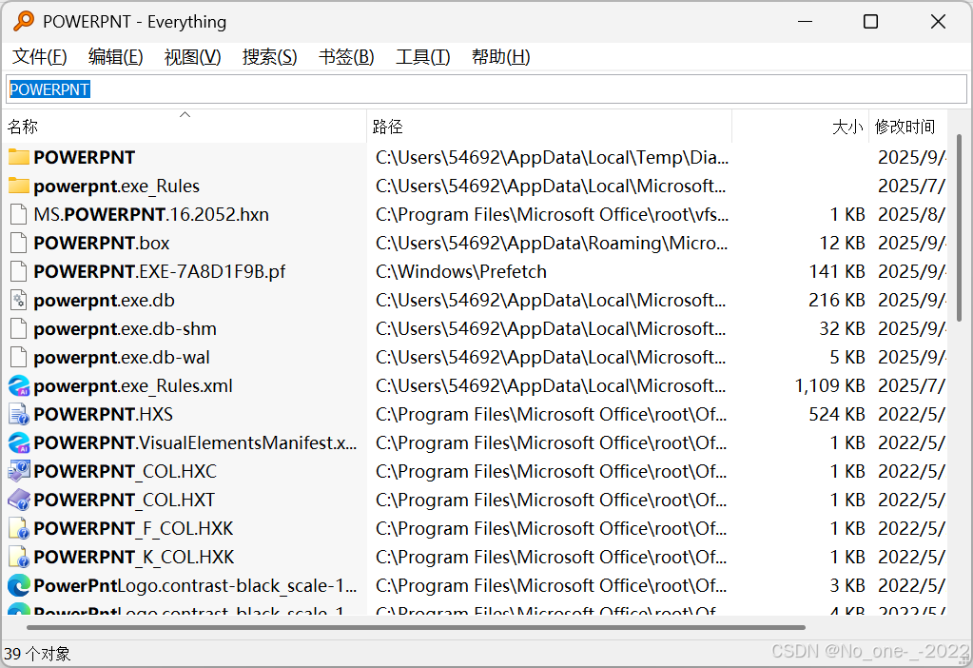The width and height of the screenshot is (973, 668).
Task: Click the Edge icon of POWERPNT.VisualElementsManifest
Action: pos(19,442)
